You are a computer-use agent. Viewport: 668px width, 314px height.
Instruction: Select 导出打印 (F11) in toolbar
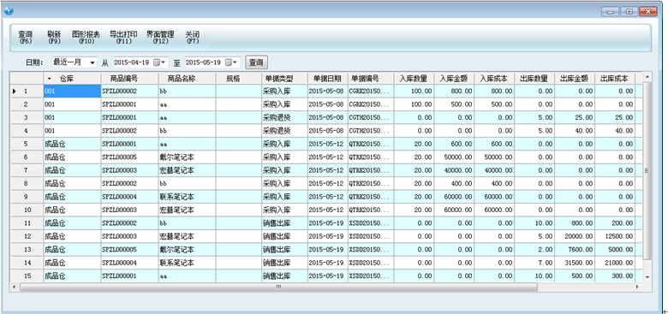click(123, 38)
